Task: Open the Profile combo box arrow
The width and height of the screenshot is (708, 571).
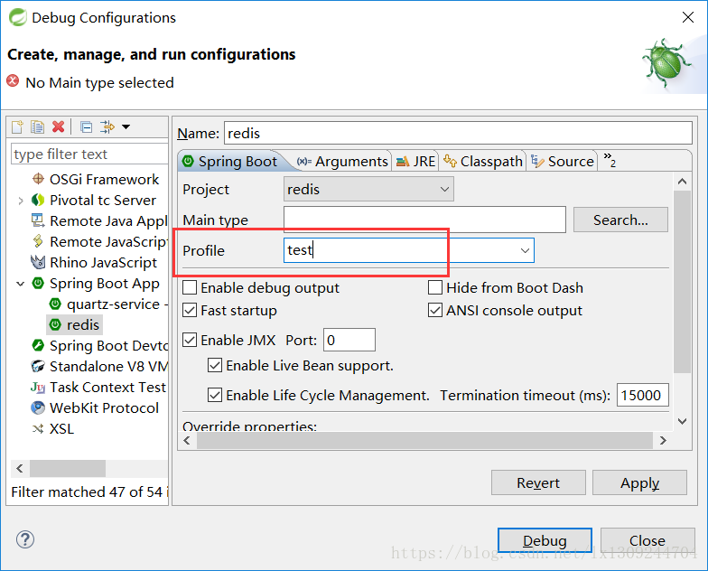Action: 525,250
